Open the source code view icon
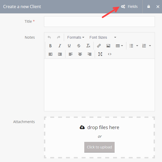 [x=110, y=54]
